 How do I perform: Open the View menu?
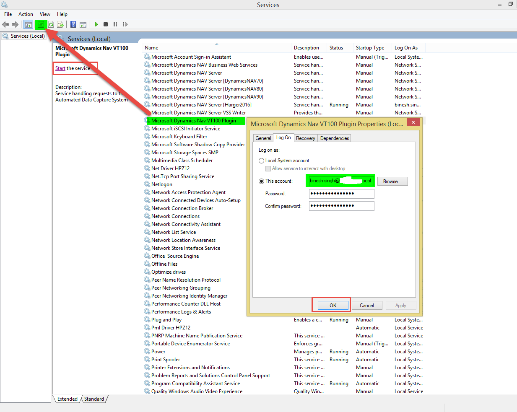point(44,14)
